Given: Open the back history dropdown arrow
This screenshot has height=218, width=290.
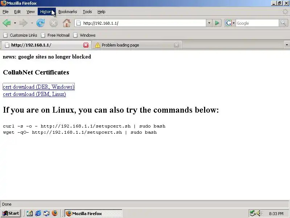Looking at the screenshot, I should pyautogui.click(x=15, y=23).
